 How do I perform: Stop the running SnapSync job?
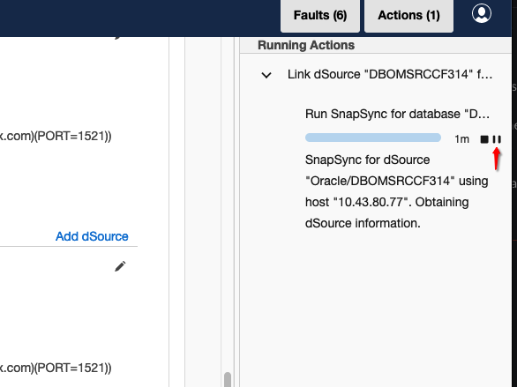point(484,139)
